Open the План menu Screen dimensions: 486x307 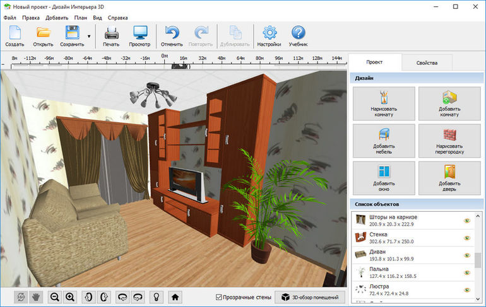81,18
